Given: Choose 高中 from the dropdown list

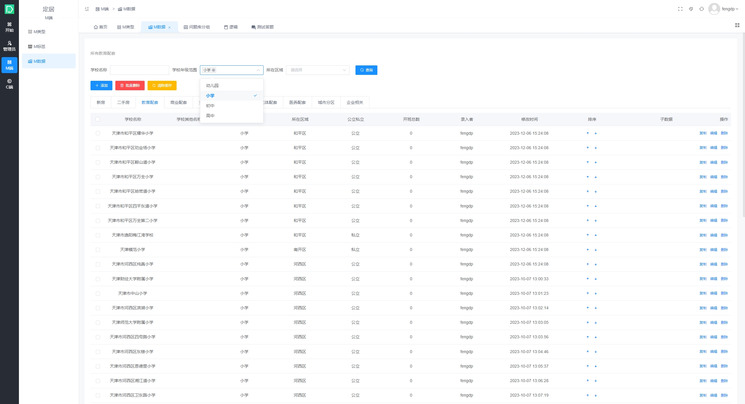Looking at the screenshot, I should (232, 116).
